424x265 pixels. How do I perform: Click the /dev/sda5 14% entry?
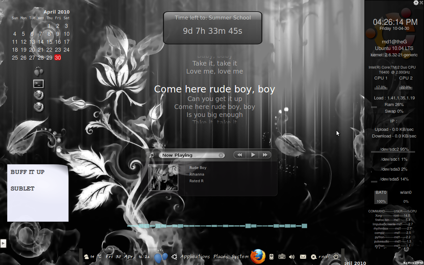(394, 179)
